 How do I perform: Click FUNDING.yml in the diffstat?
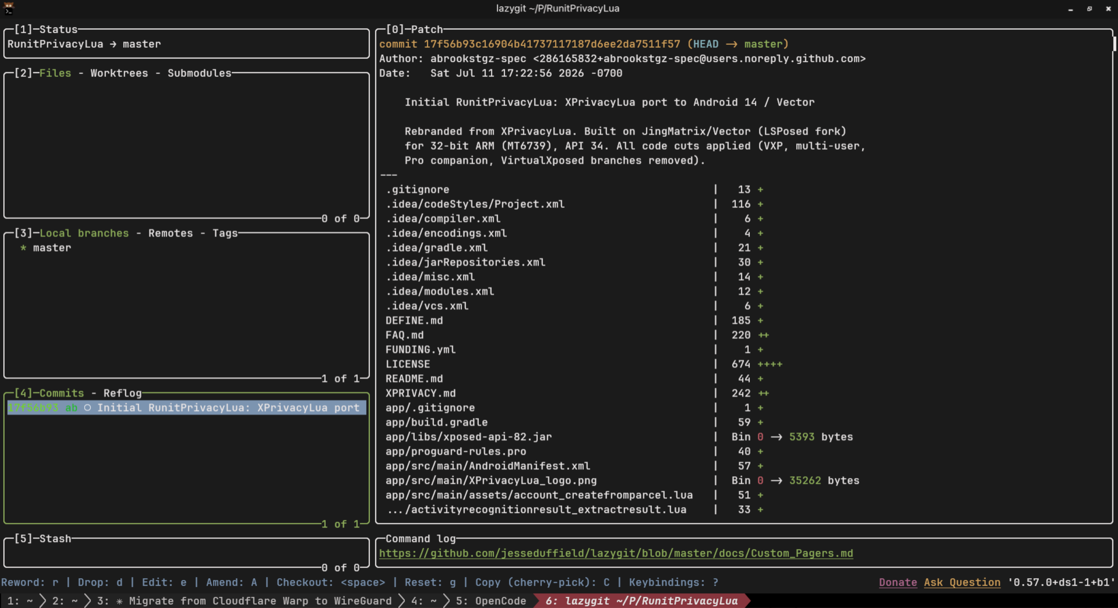tap(421, 350)
